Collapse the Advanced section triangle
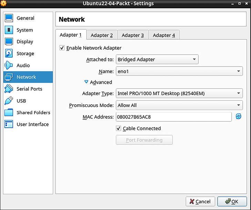251x210 pixels. coord(86,82)
